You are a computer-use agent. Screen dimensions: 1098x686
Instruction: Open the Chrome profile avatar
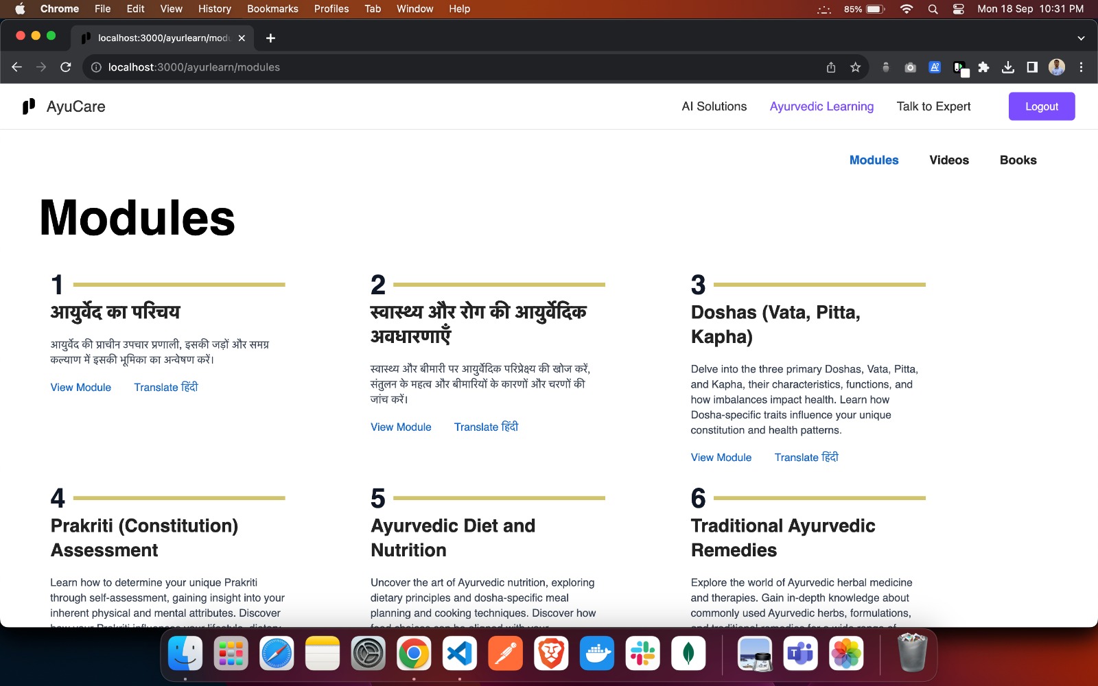tap(1055, 67)
